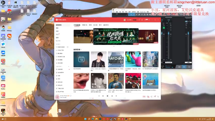Select the Arrow tool in Studio One toolbar
The height and width of the screenshot is (121, 215).
click(131, 15)
